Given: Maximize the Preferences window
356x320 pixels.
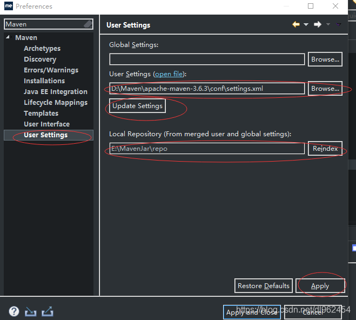Looking at the screenshot, I should pyautogui.click(x=311, y=6).
